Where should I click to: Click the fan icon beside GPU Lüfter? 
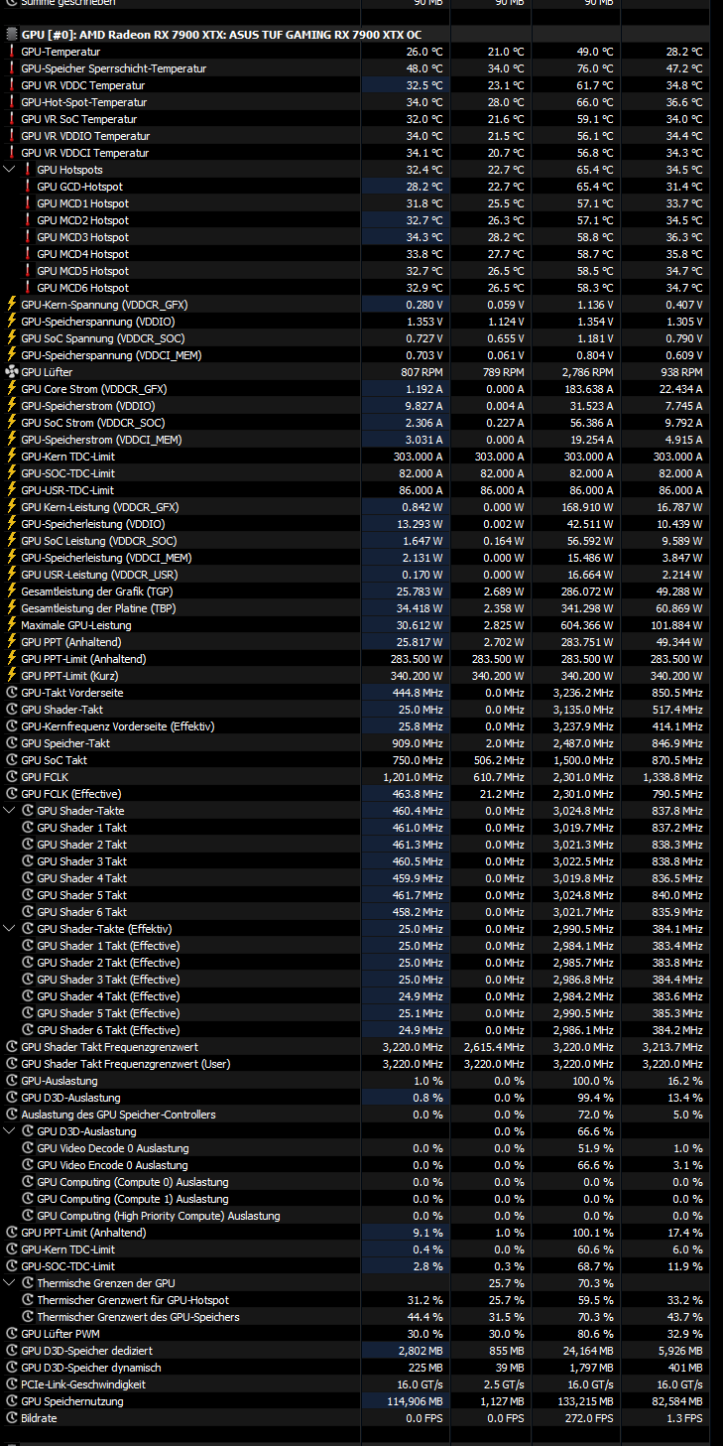pos(11,371)
